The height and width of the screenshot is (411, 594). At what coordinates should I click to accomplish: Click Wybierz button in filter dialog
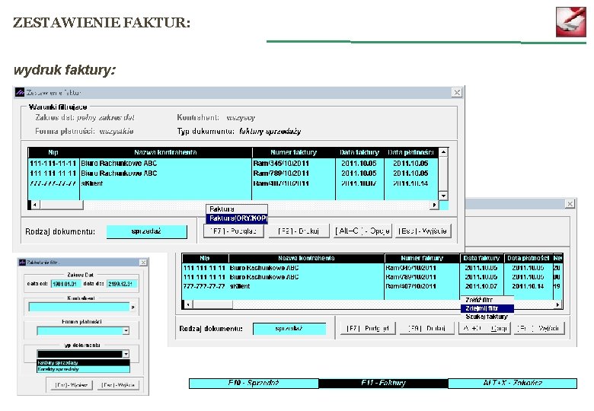(72, 385)
